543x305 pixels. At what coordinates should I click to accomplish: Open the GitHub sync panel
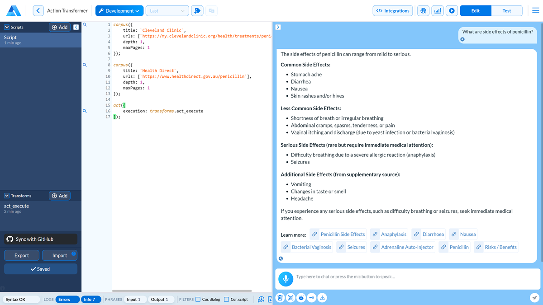[x=40, y=239]
